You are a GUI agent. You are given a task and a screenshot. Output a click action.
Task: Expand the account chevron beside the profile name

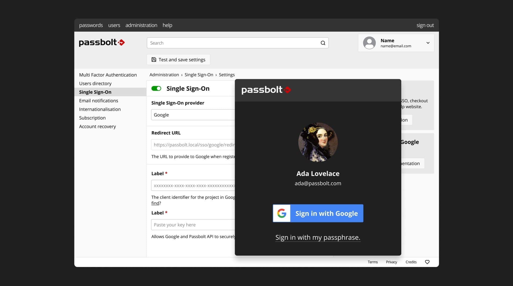(x=428, y=43)
